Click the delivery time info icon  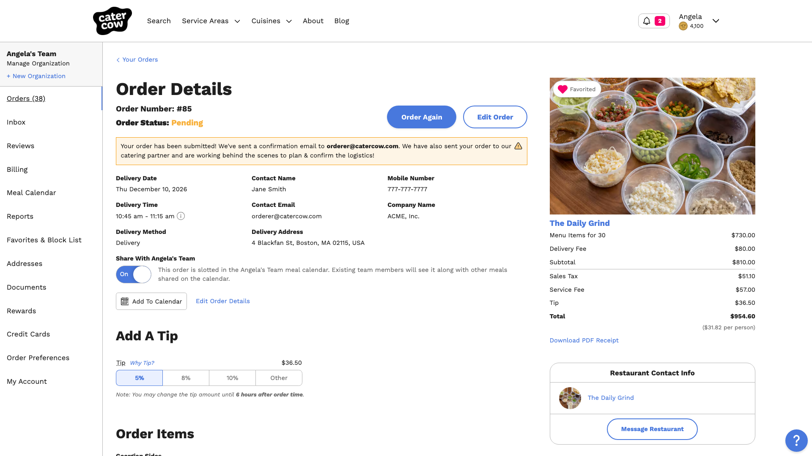coord(181,216)
